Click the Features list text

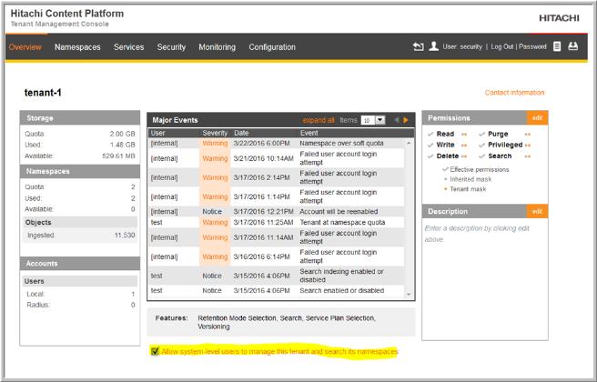pos(287,322)
